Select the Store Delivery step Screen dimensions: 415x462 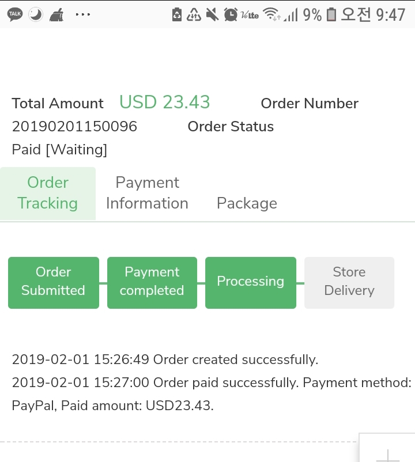pos(349,282)
